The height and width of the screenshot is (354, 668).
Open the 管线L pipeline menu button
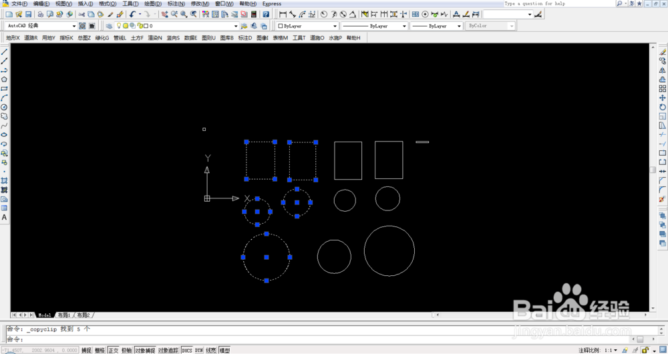click(120, 38)
